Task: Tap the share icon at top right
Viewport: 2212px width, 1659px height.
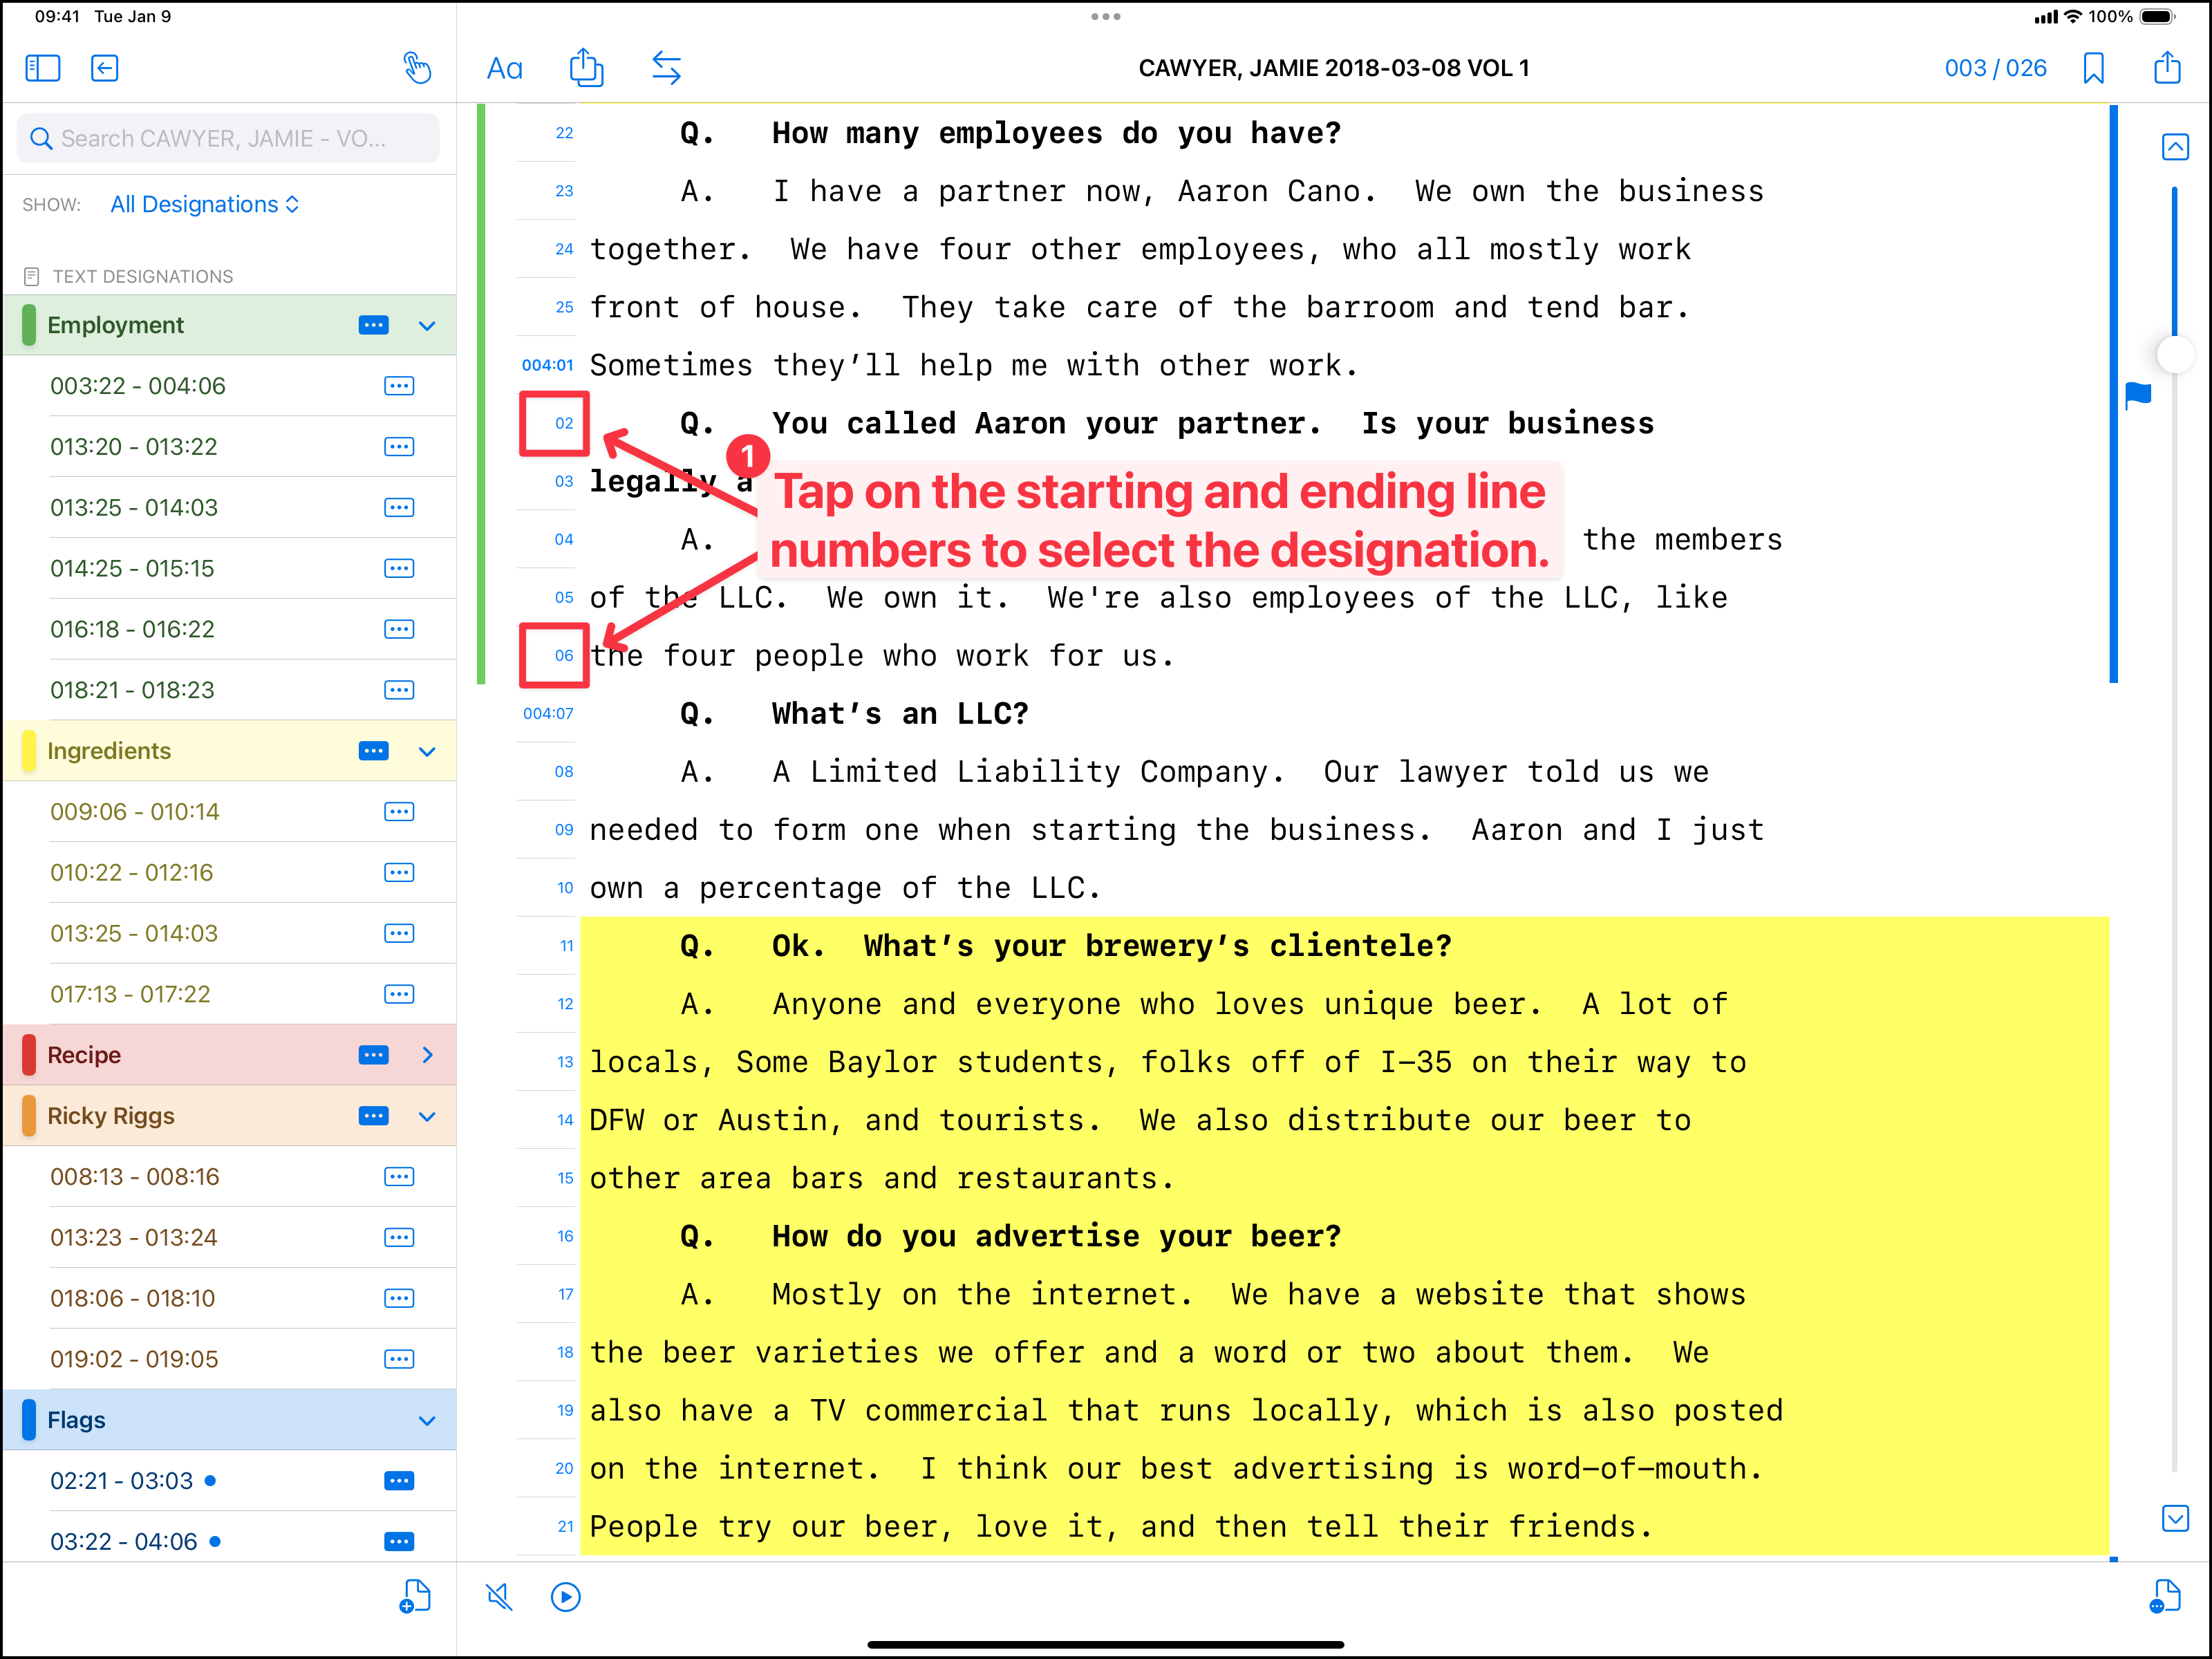Action: coord(2167,68)
